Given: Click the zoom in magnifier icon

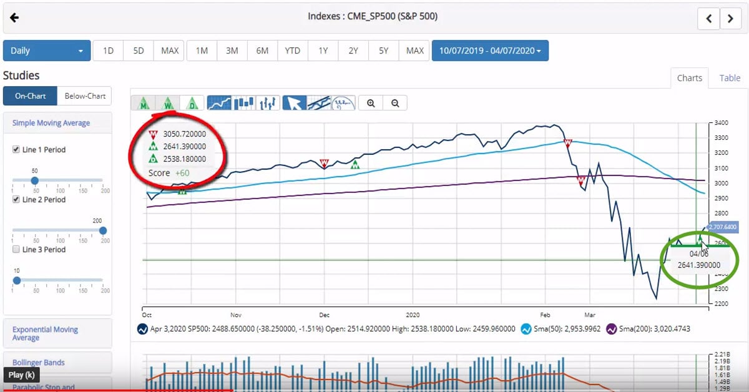Looking at the screenshot, I should tap(370, 102).
